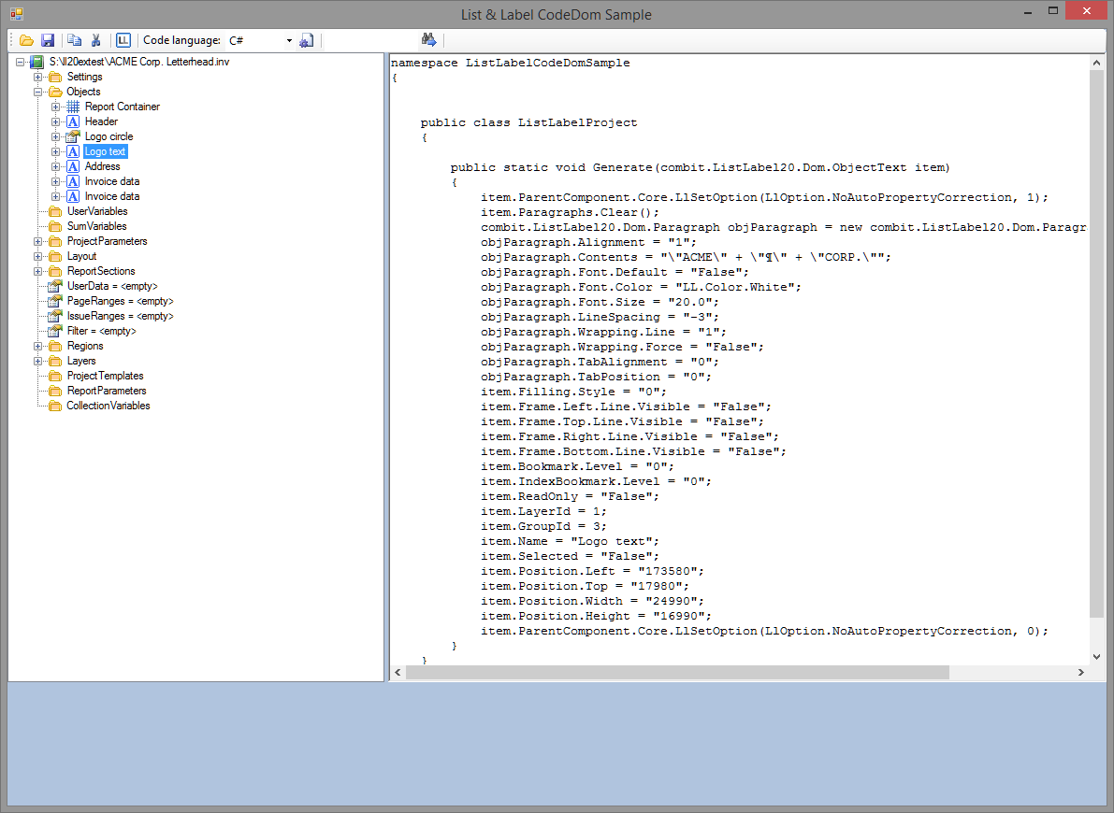Select the SumVariables tree item
Screen dimensions: 1114x813
(96, 226)
